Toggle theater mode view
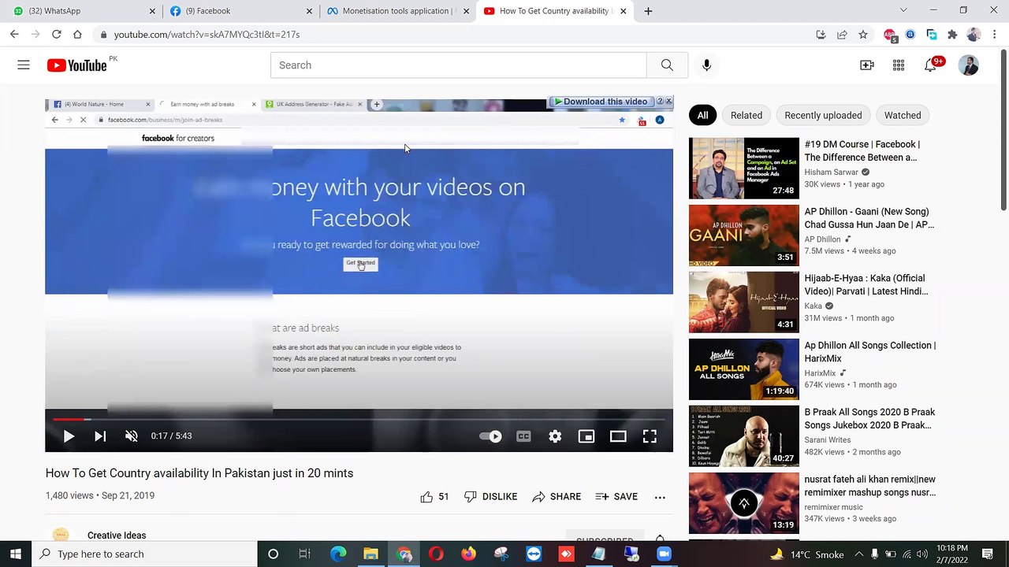This screenshot has height=567, width=1009. click(618, 436)
